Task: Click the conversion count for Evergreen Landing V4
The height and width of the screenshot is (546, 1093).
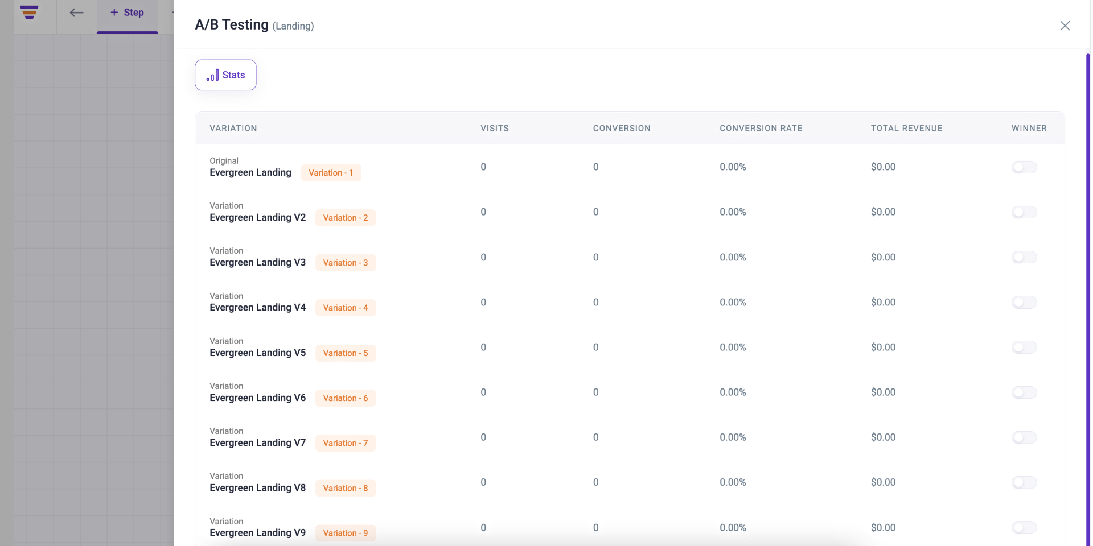Action: click(x=596, y=302)
